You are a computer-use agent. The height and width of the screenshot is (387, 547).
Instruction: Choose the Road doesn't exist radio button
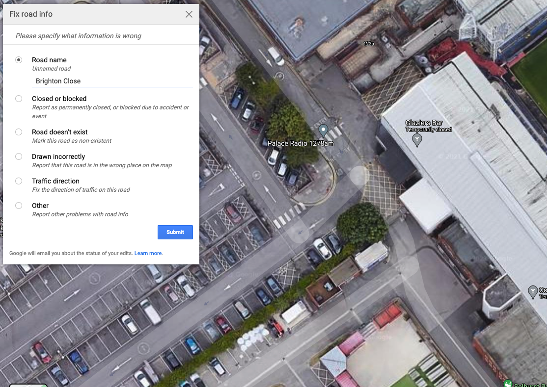(19, 132)
